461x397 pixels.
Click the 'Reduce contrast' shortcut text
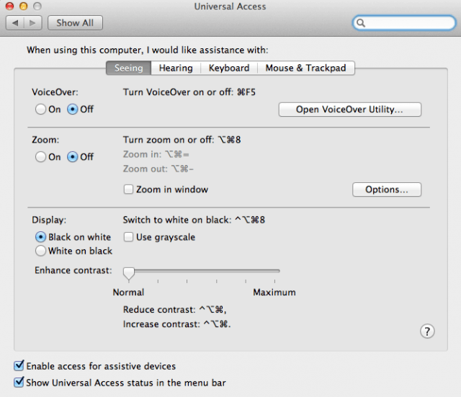tap(175, 310)
